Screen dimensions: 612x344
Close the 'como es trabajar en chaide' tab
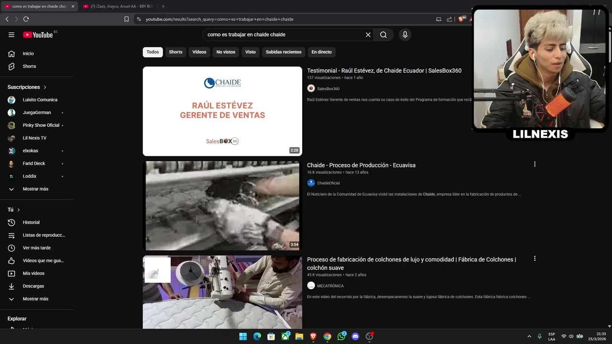click(73, 6)
